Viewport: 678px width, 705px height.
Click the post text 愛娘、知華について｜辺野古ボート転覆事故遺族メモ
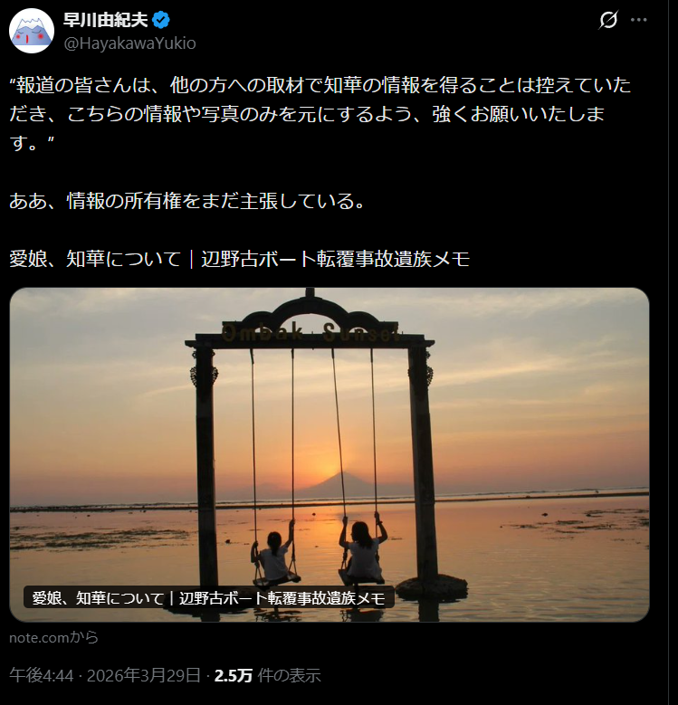pyautogui.click(x=240, y=259)
